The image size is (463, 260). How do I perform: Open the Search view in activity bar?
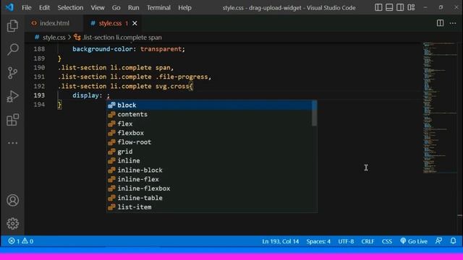tap(12, 49)
